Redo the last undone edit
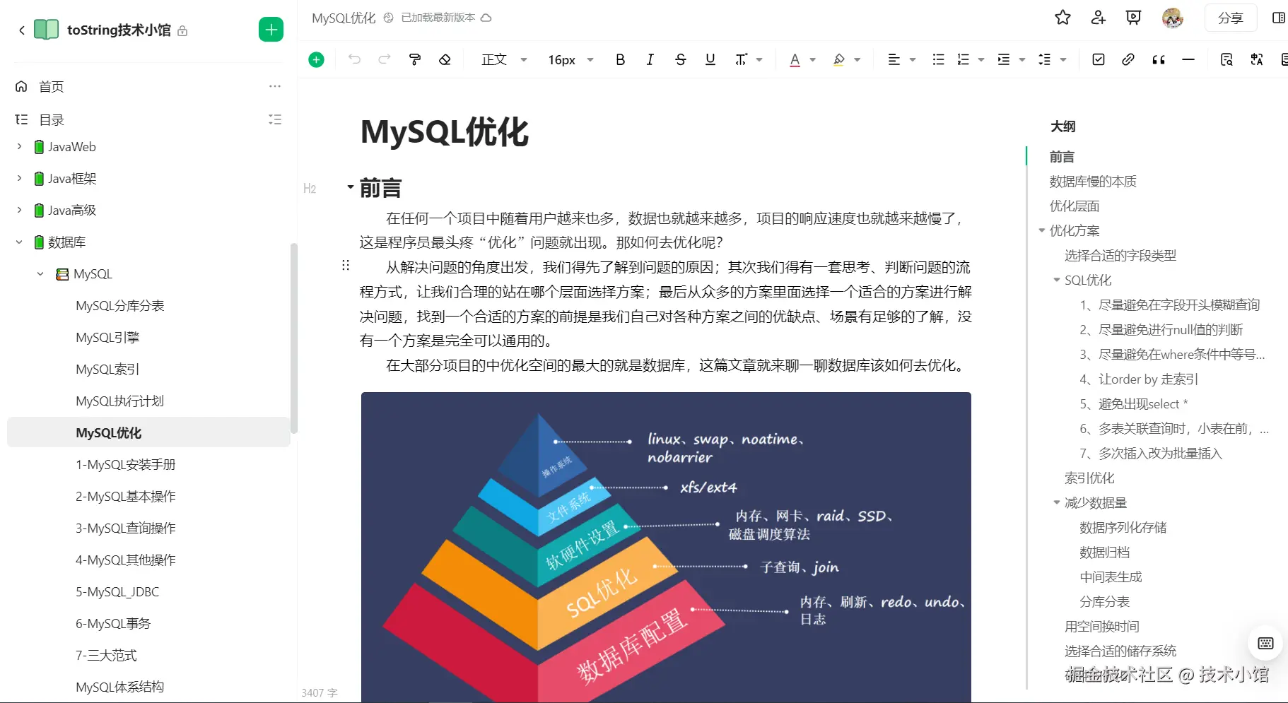Viewport: 1288px width, 703px height. 385,59
